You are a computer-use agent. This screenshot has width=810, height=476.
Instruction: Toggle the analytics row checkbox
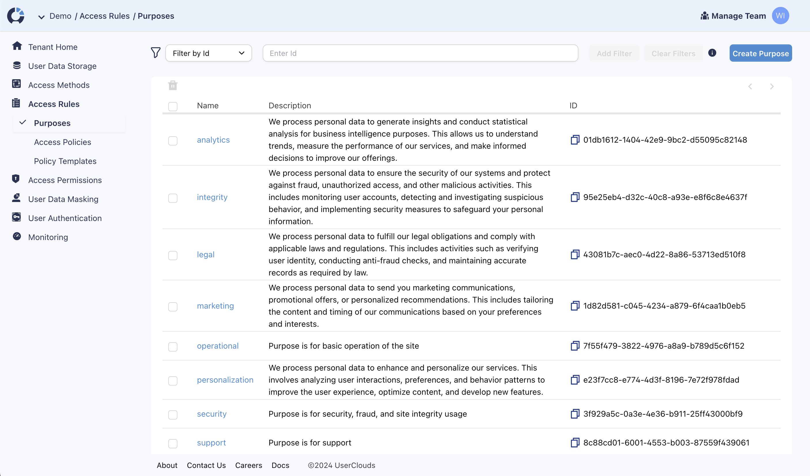click(173, 140)
